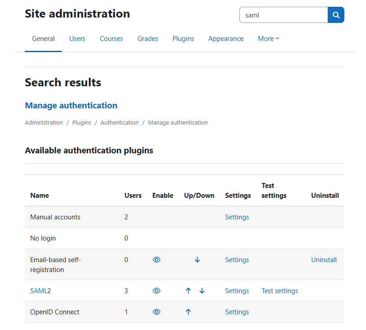
Task: Hide OpenID Connect authentication plugin
Action: [156, 312]
